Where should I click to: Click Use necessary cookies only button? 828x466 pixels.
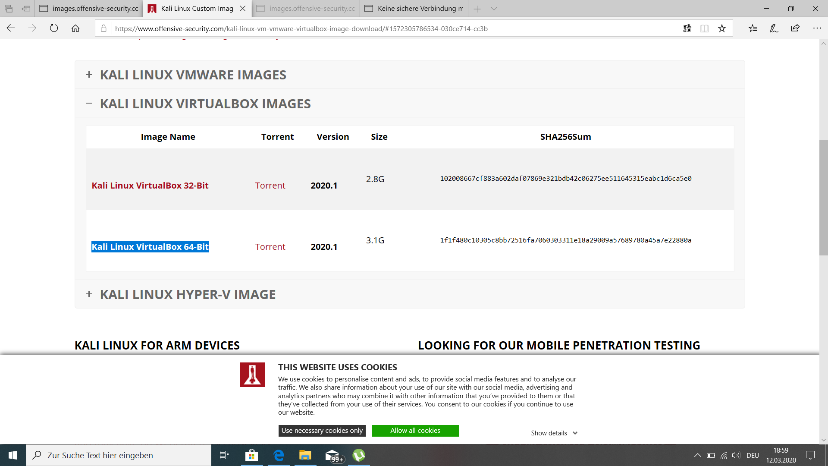click(322, 431)
